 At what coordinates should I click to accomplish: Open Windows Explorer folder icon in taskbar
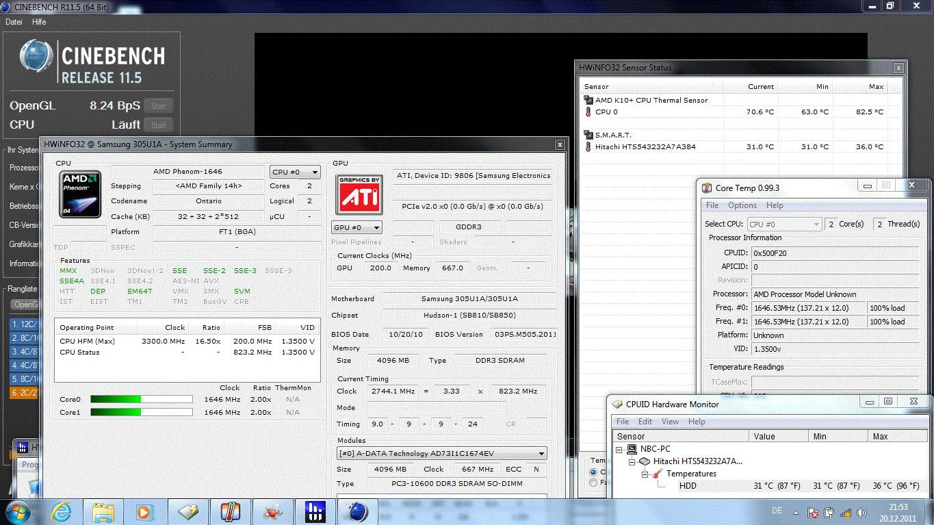pyautogui.click(x=104, y=511)
